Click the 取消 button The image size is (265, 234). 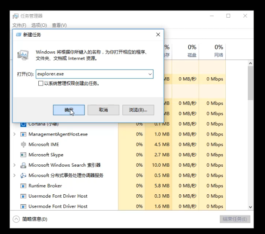(x=103, y=110)
